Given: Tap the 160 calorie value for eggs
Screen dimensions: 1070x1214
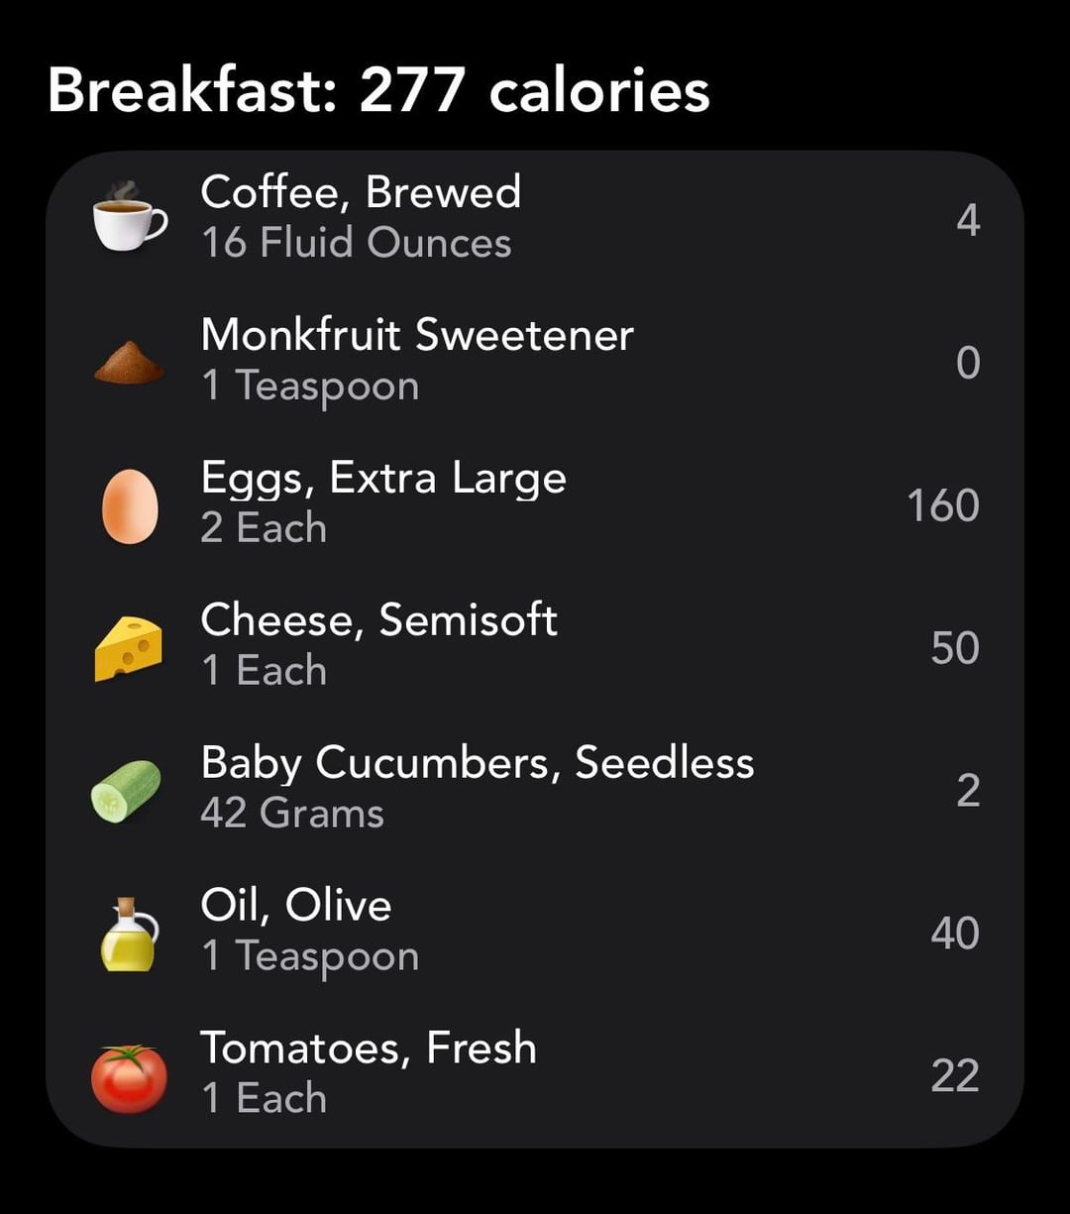Looking at the screenshot, I should [x=942, y=505].
